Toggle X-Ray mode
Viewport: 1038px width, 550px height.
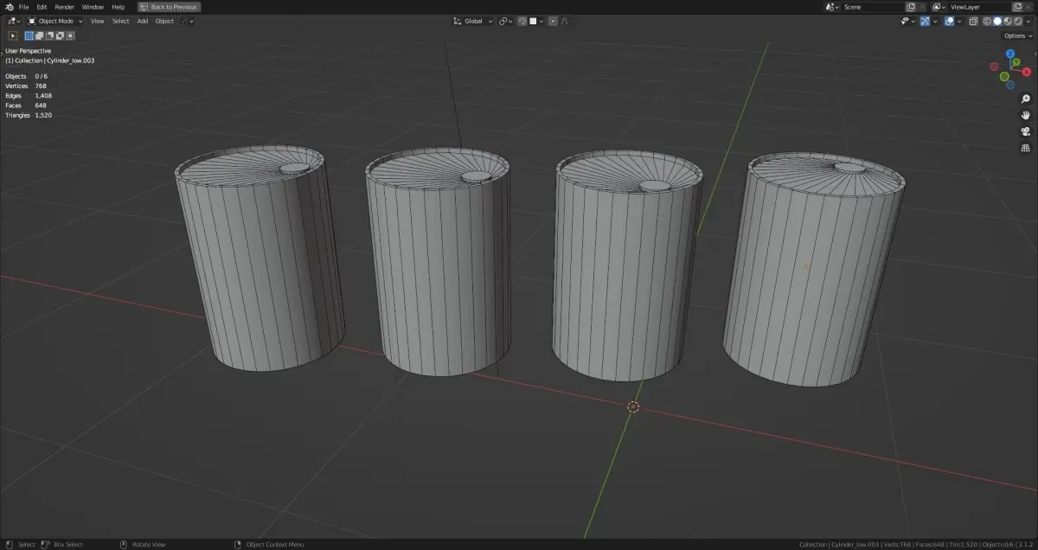(973, 22)
